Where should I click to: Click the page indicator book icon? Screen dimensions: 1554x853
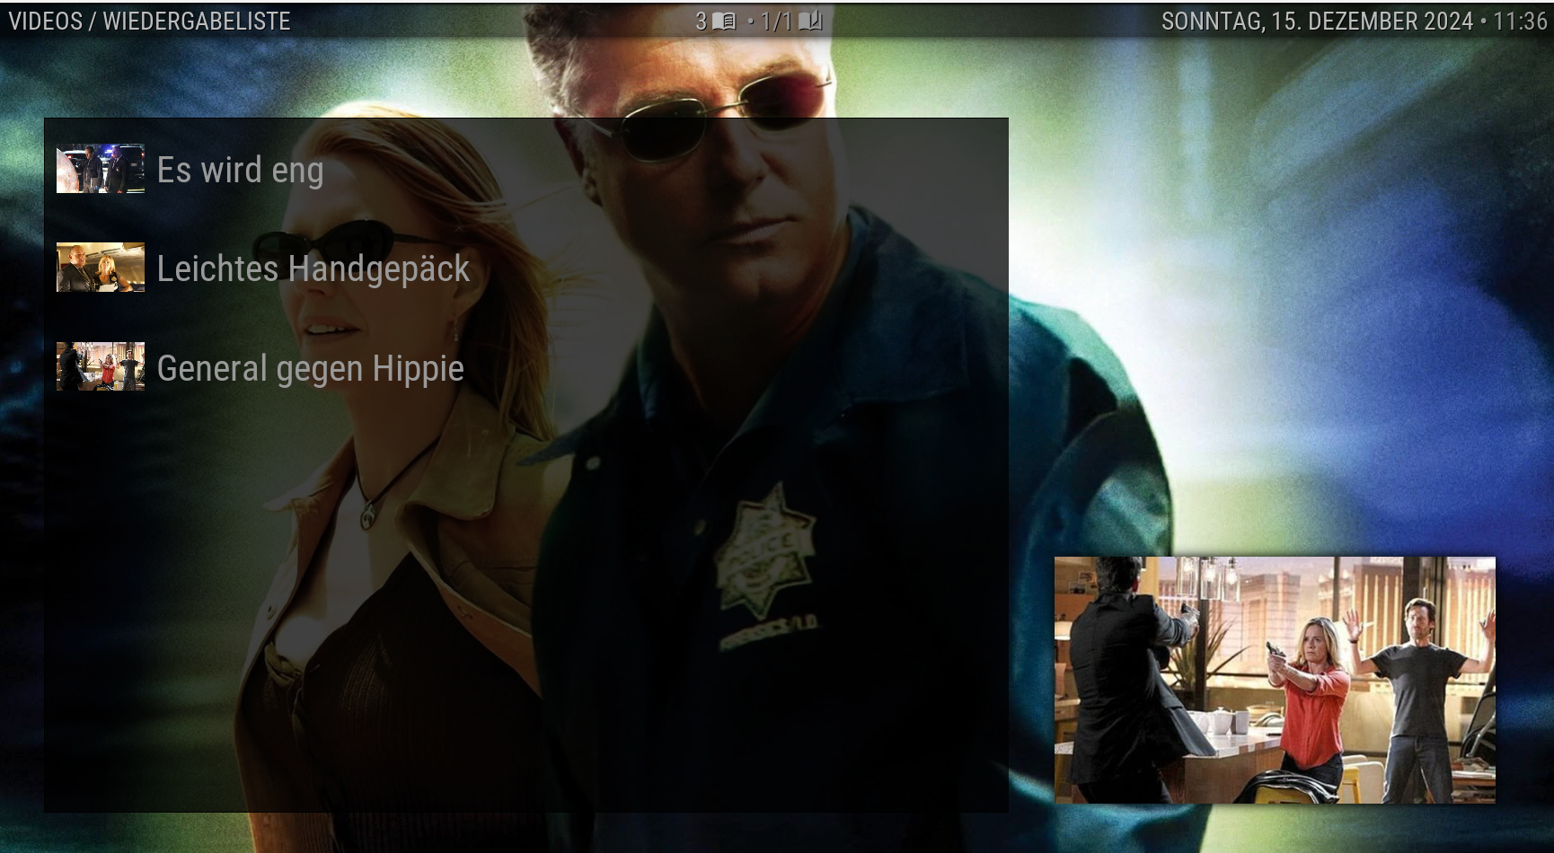click(810, 21)
